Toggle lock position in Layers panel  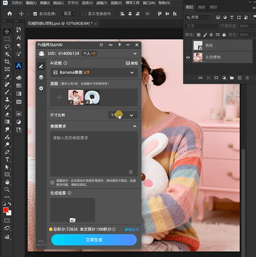211,35
